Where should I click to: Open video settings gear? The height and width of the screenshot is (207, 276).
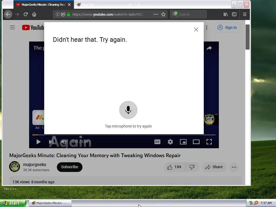click(x=170, y=142)
